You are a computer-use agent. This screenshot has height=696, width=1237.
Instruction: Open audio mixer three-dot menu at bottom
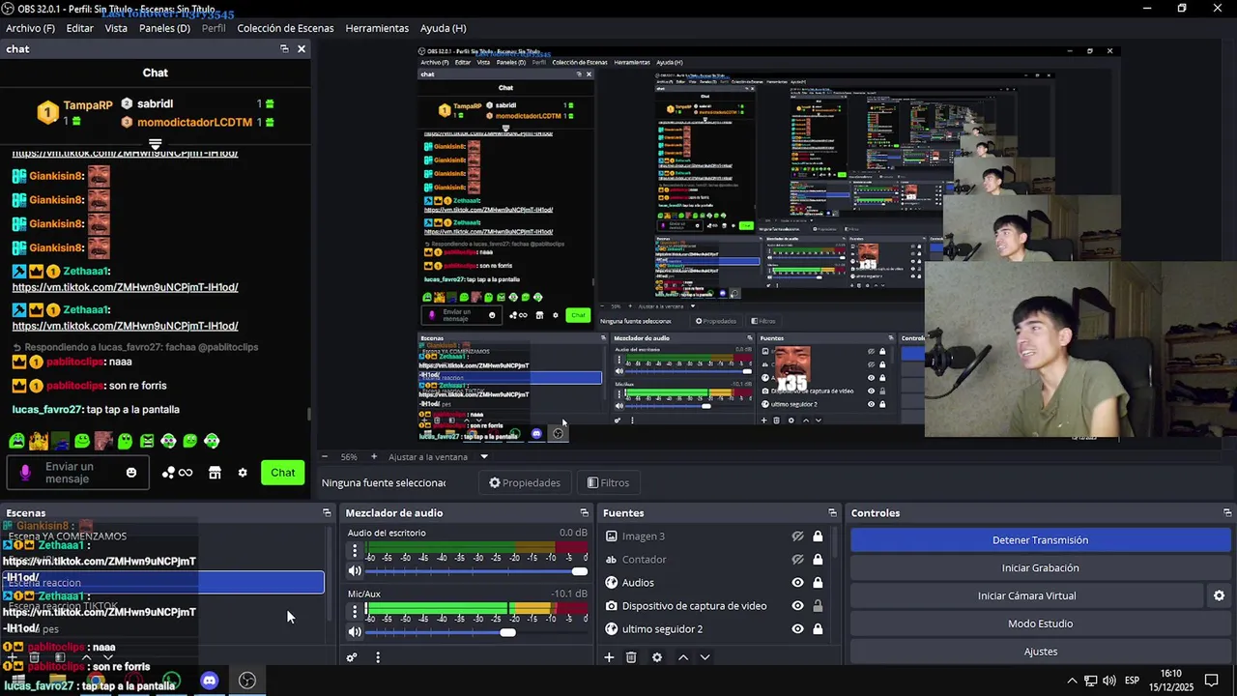378,657
